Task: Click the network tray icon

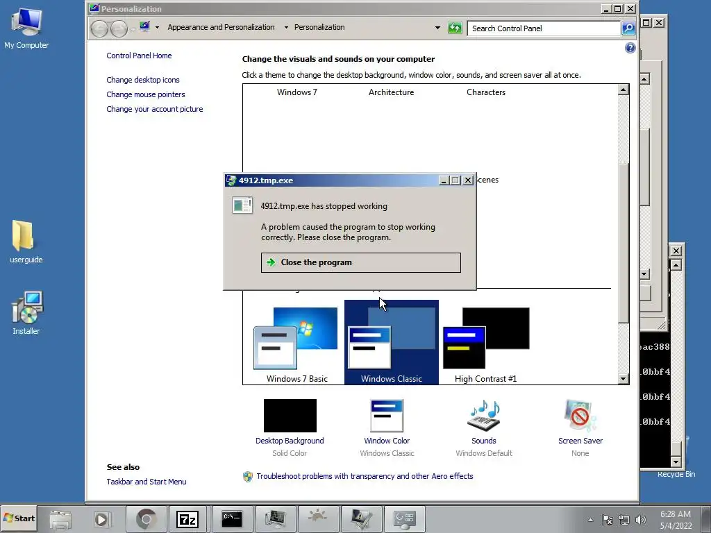Action: (x=624, y=520)
